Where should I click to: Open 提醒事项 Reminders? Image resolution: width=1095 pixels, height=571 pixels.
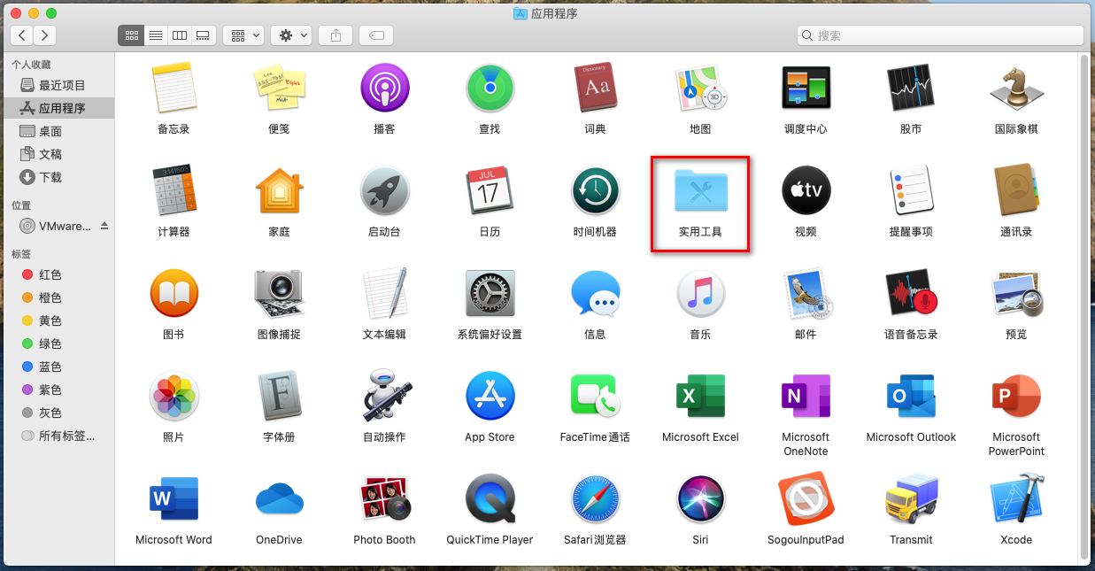[911, 190]
